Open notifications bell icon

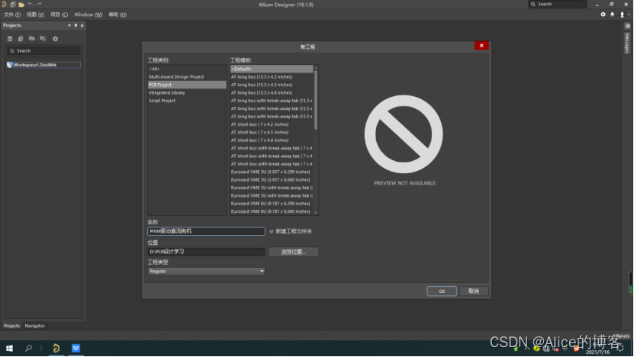point(612,14)
